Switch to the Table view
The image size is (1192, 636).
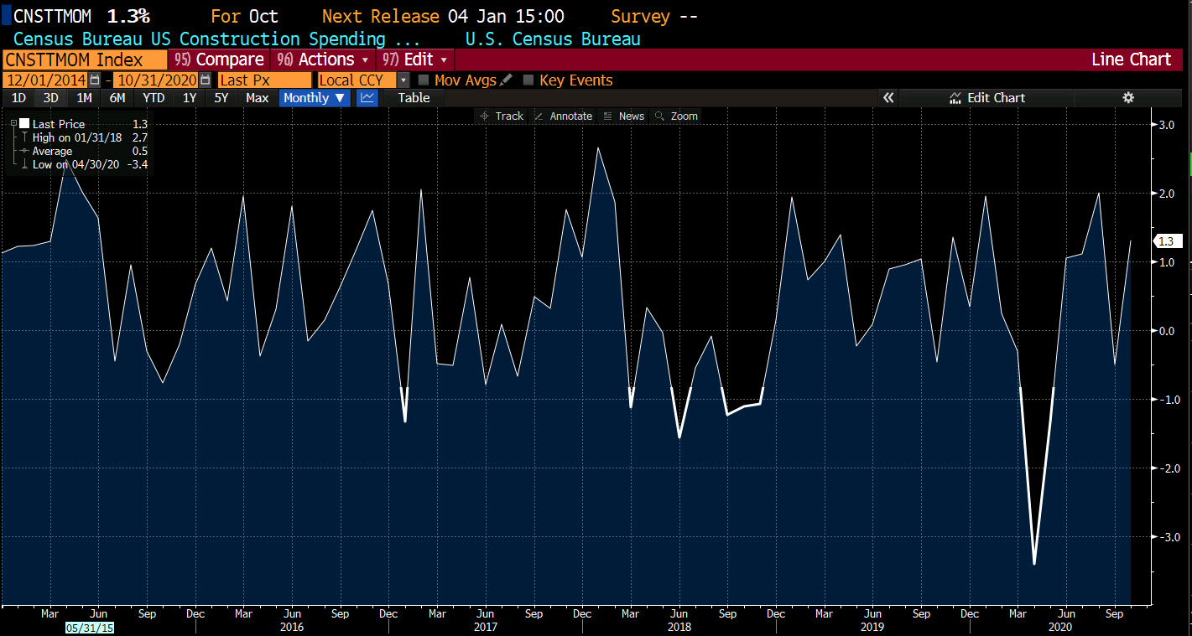[x=414, y=98]
